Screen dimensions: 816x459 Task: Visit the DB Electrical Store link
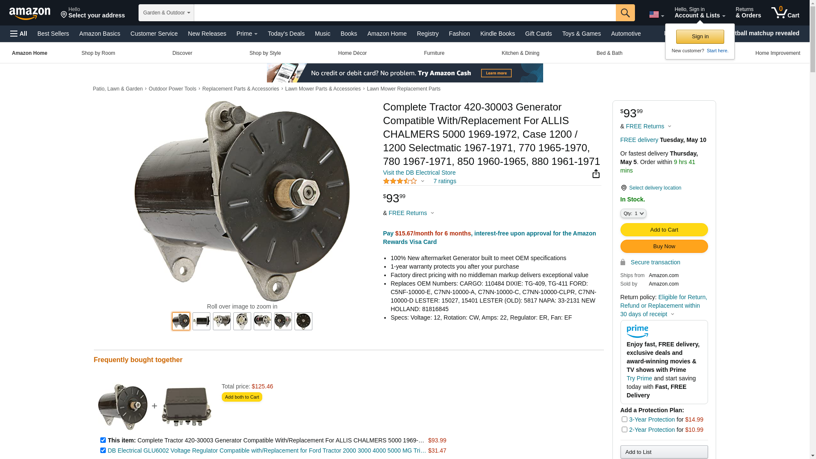419,173
